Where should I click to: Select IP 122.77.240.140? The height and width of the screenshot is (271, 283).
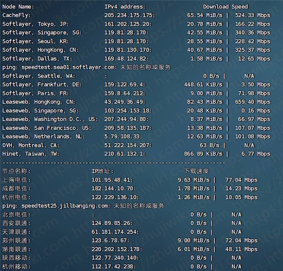(115, 258)
